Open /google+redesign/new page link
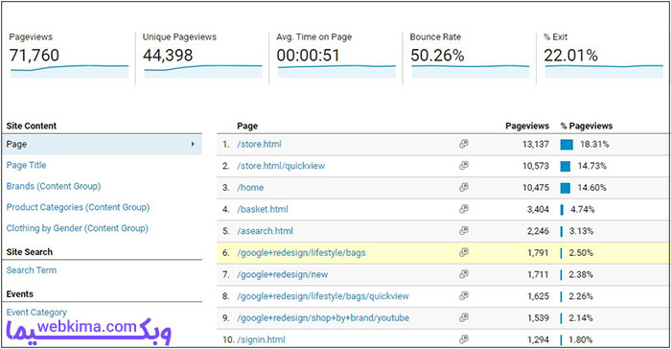The width and height of the screenshot is (671, 349). click(x=283, y=274)
